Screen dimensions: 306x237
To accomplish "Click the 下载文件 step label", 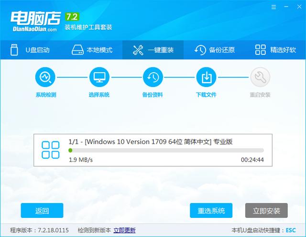I will [206, 95].
